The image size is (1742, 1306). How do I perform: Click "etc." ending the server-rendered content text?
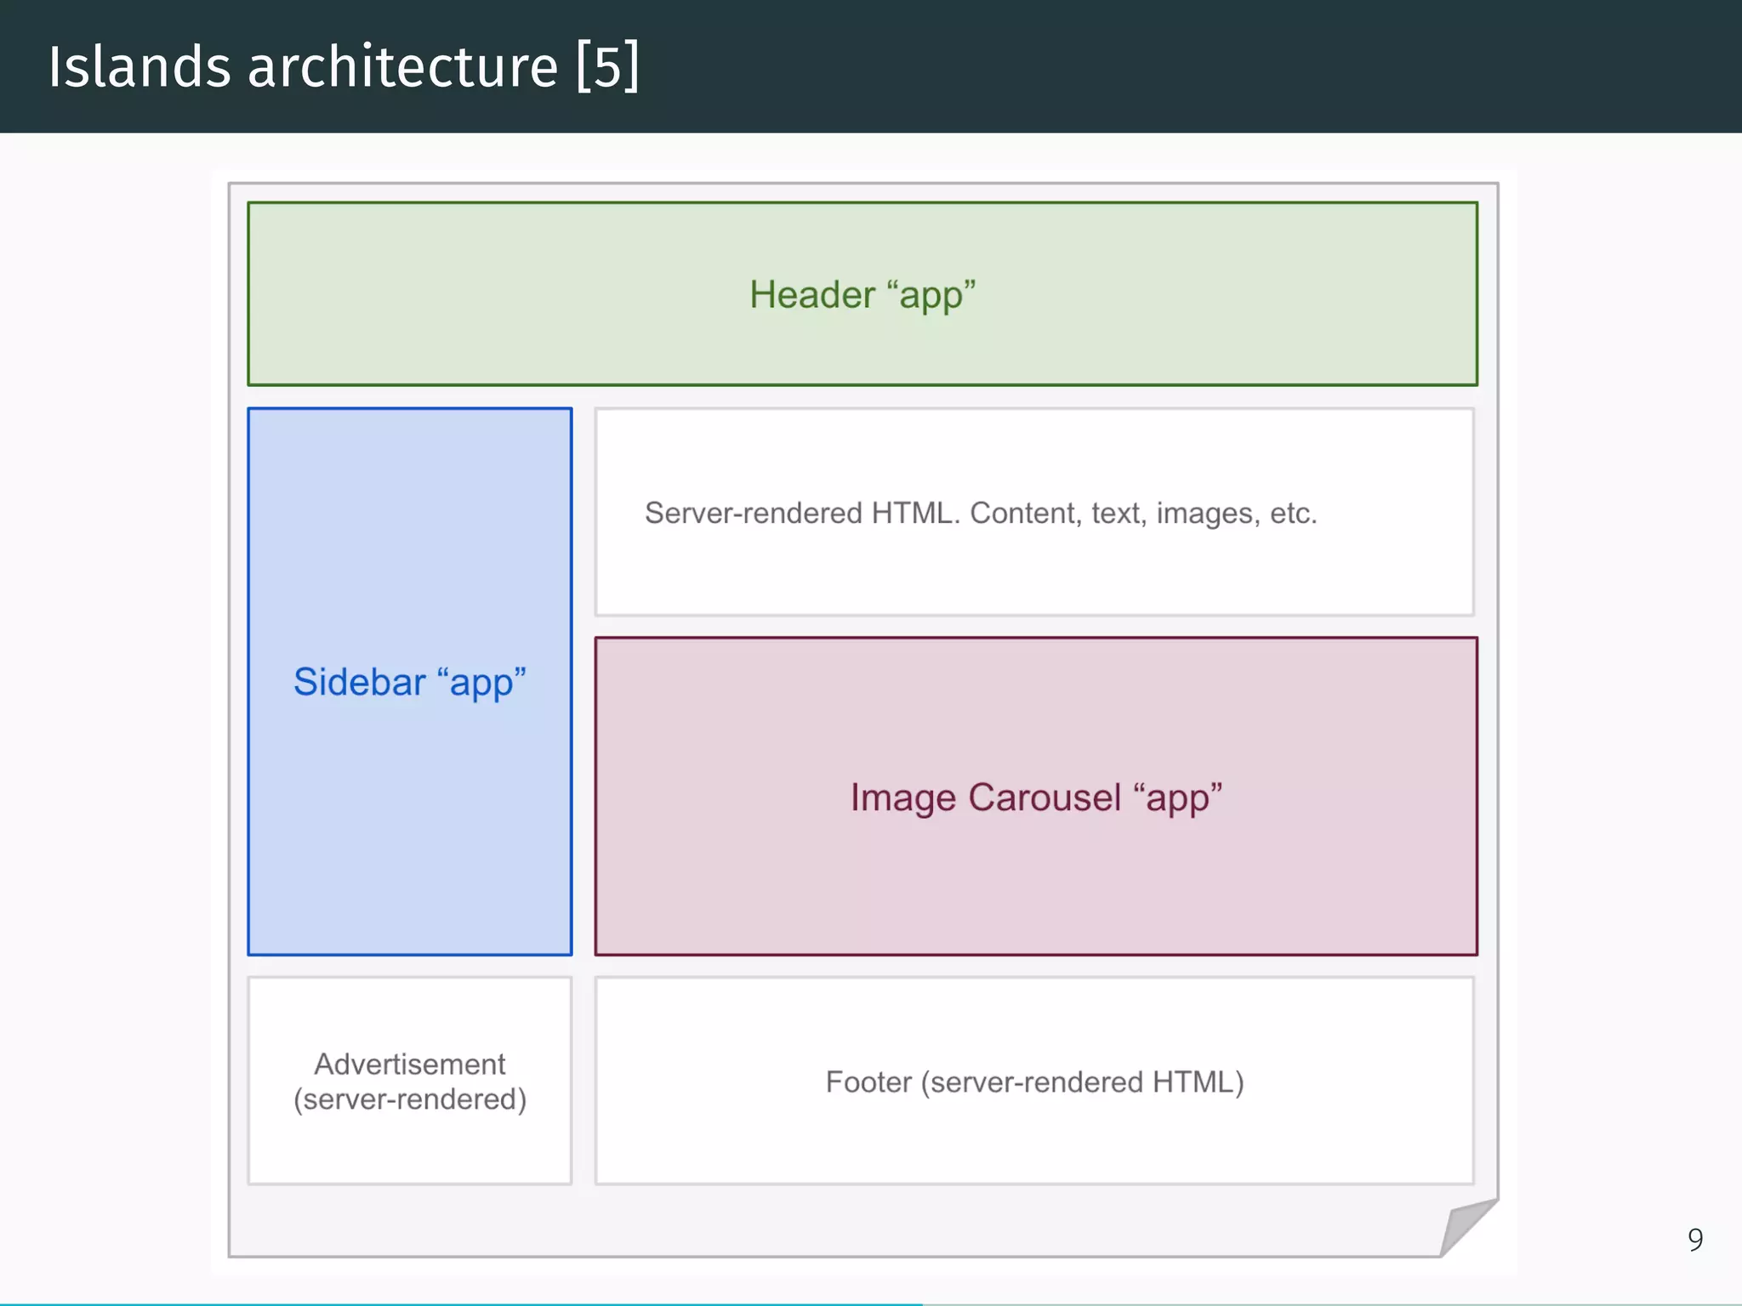tap(1293, 514)
